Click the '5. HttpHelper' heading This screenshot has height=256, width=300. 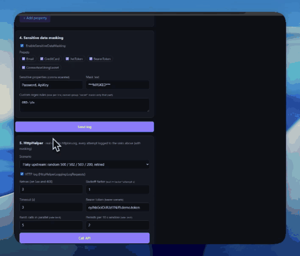pyautogui.click(x=31, y=143)
